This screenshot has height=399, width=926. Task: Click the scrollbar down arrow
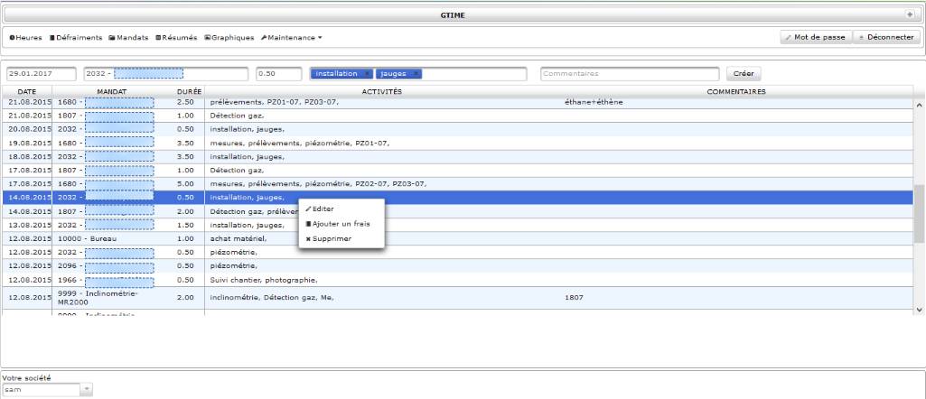920,310
